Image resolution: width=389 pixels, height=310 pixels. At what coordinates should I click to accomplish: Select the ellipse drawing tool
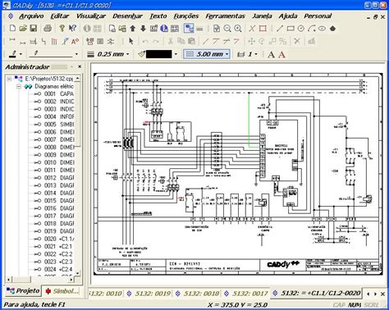tap(322, 29)
